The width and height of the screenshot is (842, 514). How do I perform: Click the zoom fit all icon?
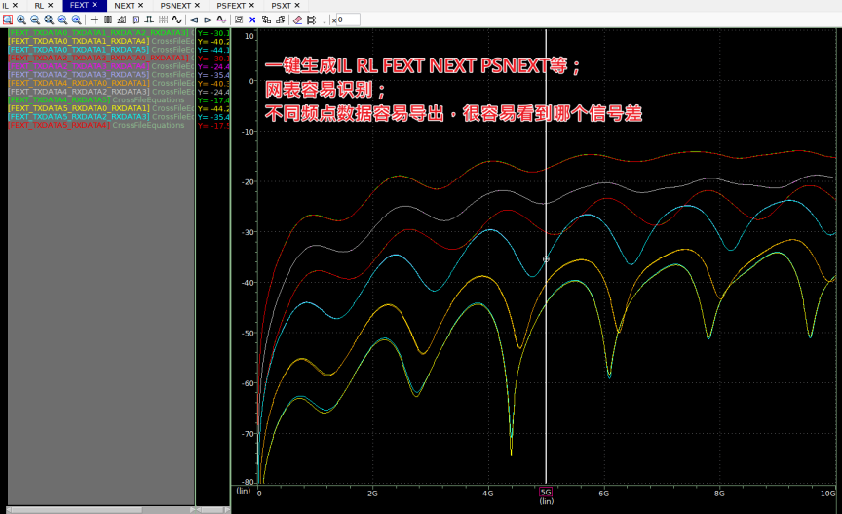49,20
